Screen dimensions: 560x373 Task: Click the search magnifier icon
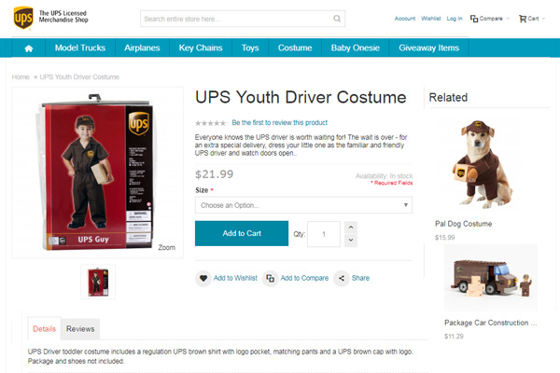point(337,19)
